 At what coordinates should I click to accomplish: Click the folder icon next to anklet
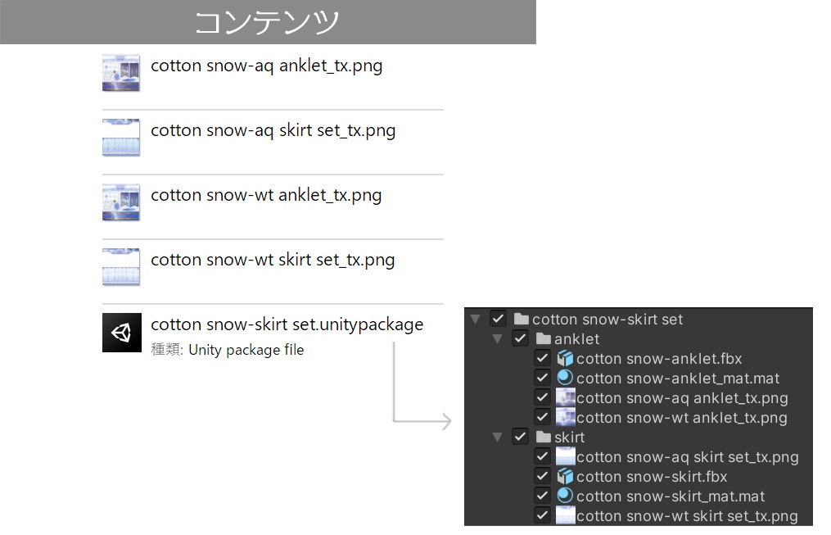click(543, 339)
